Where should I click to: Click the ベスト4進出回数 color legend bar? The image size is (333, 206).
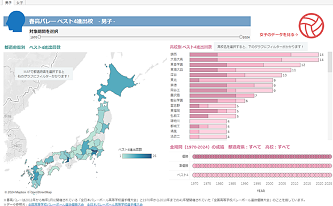137,156
